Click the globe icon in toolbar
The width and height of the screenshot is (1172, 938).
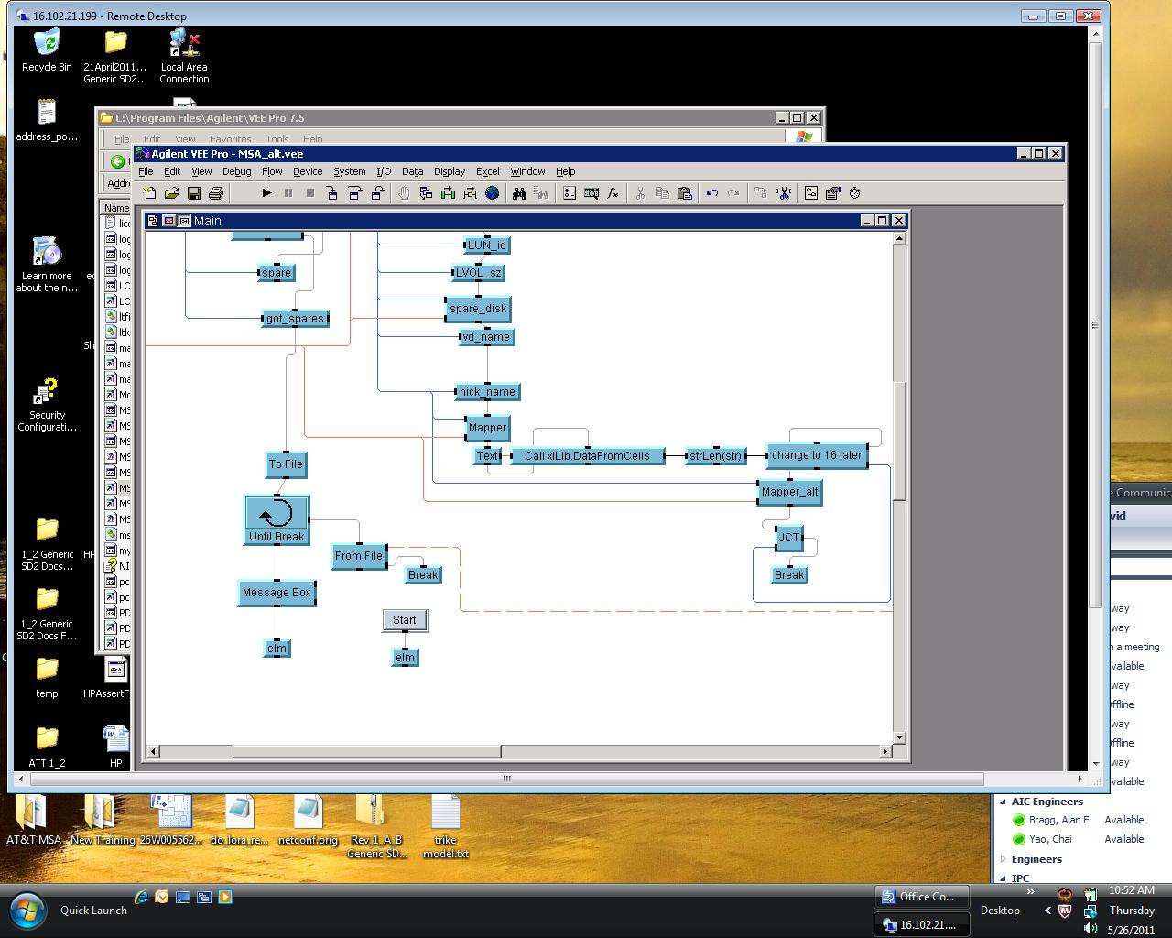(x=493, y=193)
